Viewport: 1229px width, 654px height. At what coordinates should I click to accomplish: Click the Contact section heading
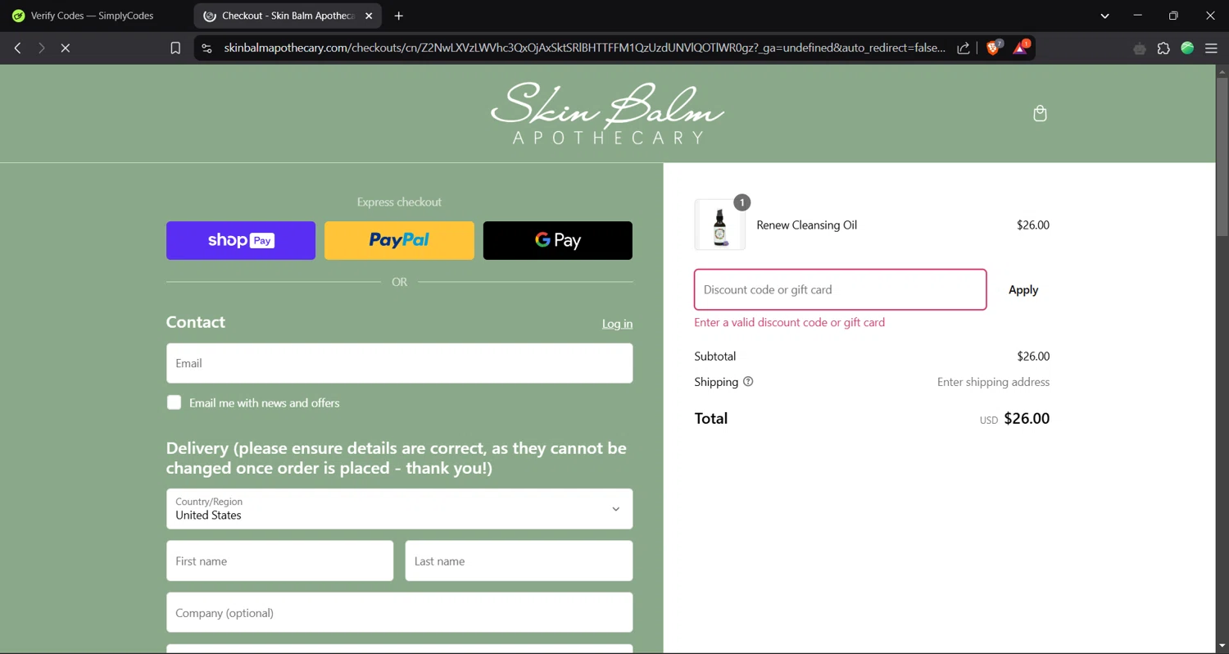tap(195, 322)
